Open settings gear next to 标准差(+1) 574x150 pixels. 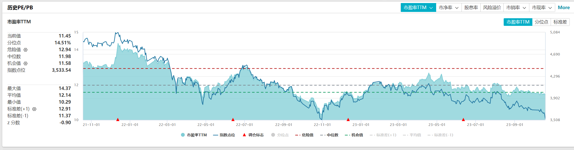click(x=34, y=109)
